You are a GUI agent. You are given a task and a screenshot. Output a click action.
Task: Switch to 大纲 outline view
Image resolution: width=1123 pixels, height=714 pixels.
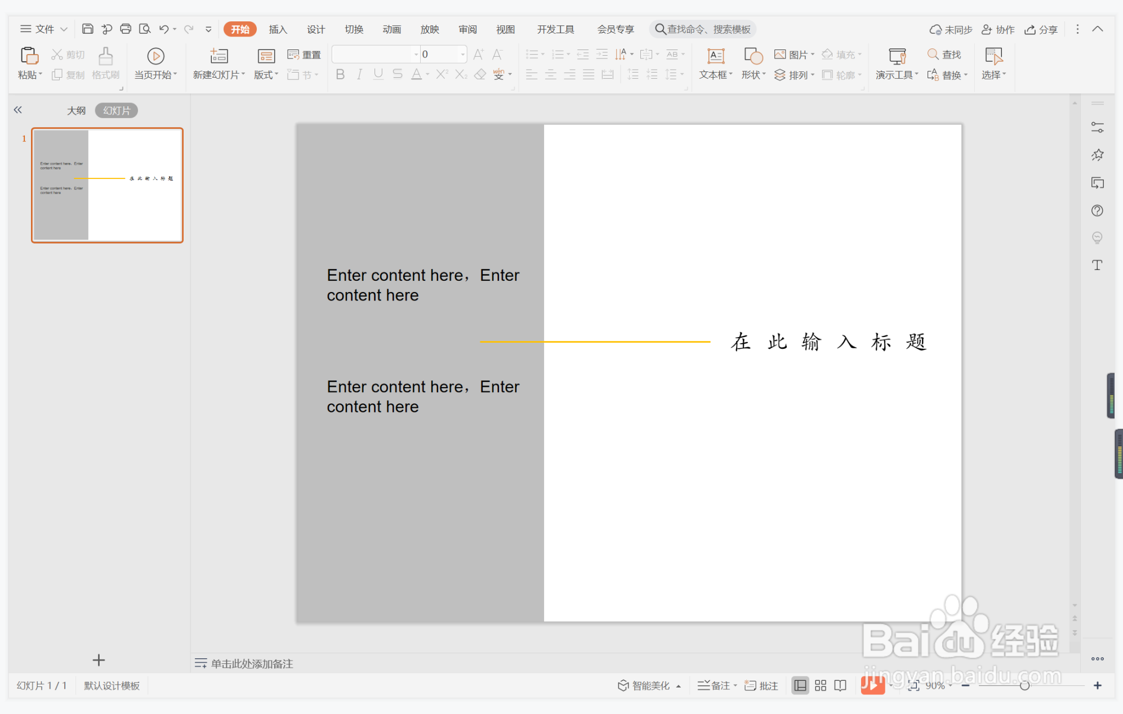pyautogui.click(x=77, y=110)
